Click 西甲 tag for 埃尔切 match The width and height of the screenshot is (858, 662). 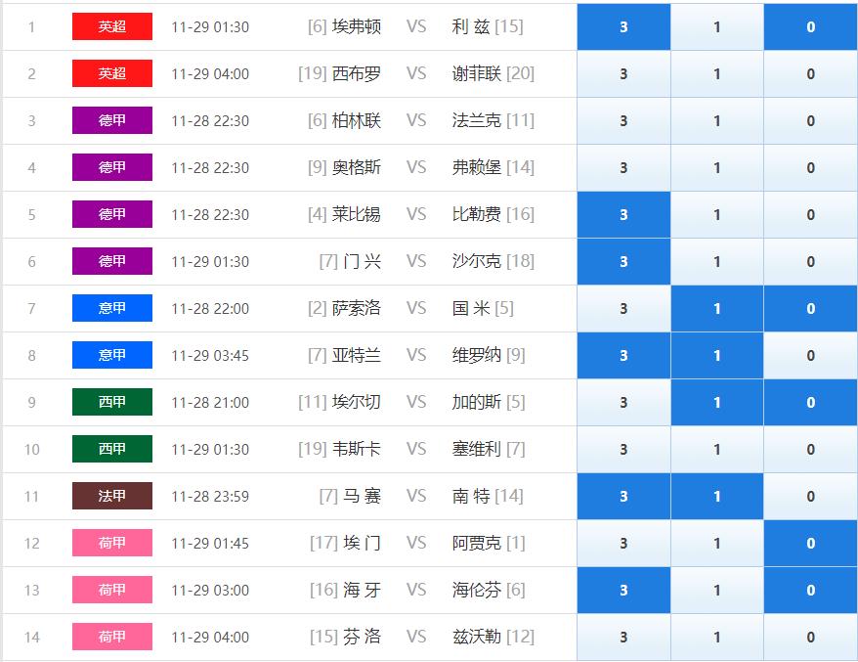click(112, 403)
